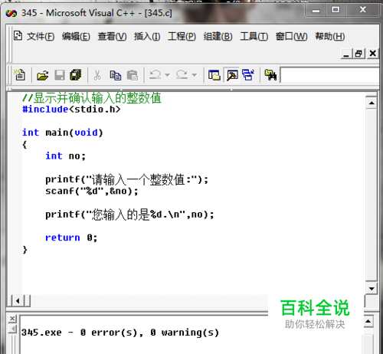The width and height of the screenshot is (383, 354).
Task: Click the Save floppy disk icon
Action: tap(60, 75)
